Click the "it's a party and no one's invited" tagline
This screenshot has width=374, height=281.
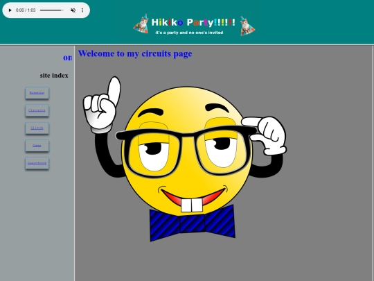[189, 33]
